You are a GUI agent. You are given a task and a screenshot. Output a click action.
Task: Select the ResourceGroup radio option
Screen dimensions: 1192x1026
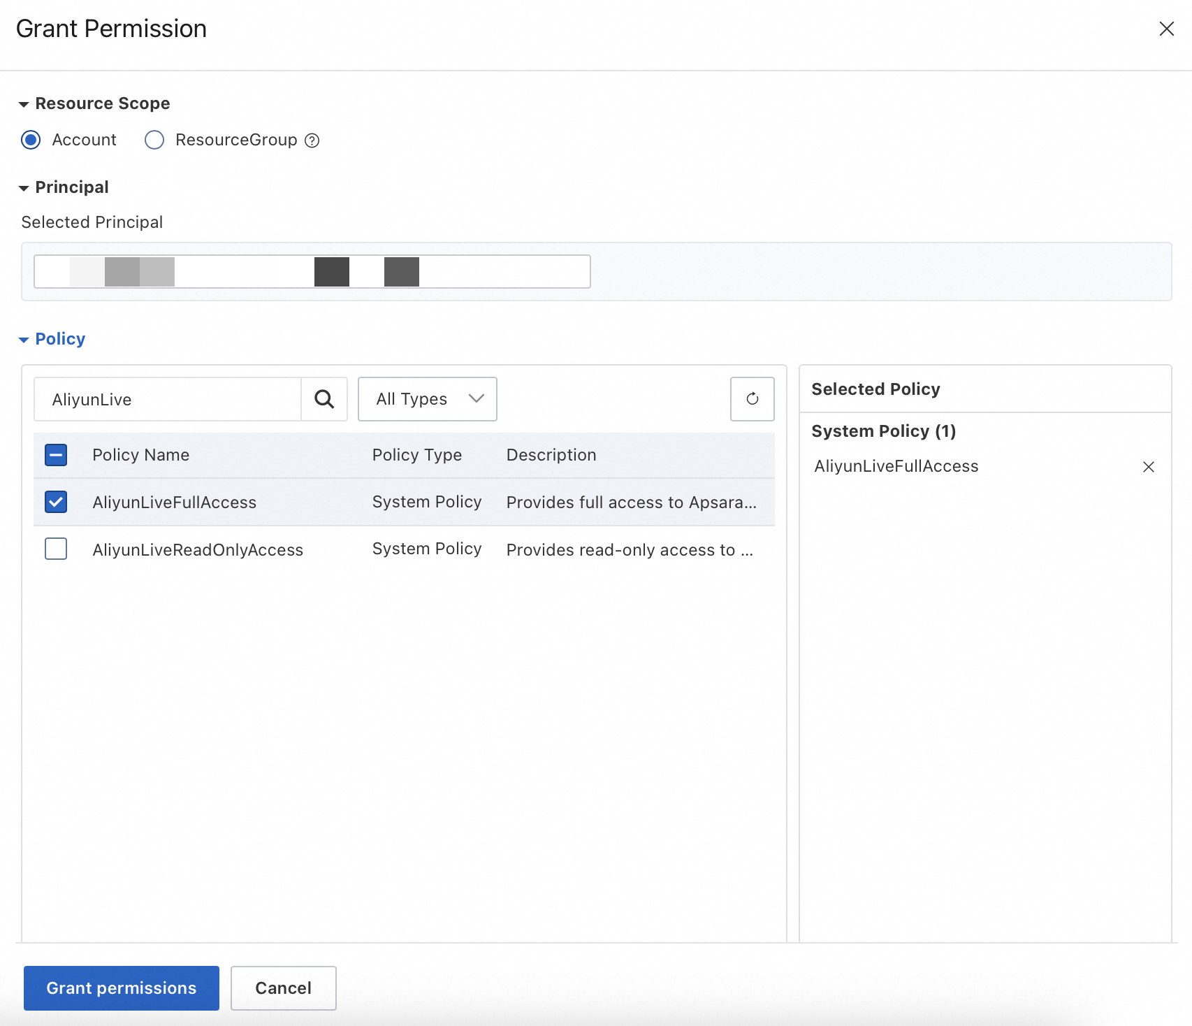(154, 140)
